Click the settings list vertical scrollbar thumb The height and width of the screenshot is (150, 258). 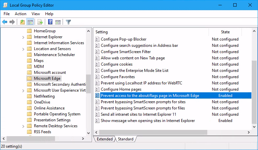pos(254,92)
